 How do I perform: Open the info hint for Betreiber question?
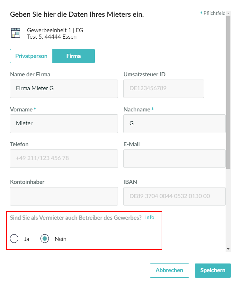coord(149,217)
